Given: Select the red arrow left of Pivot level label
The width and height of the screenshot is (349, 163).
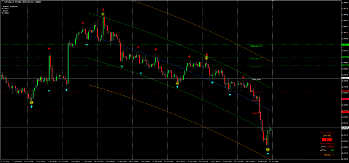Looking at the screenshot, I should coord(243,77).
